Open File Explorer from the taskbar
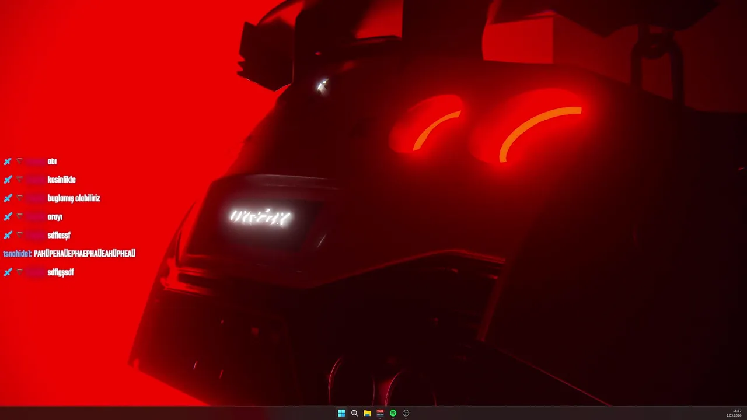 click(x=367, y=413)
